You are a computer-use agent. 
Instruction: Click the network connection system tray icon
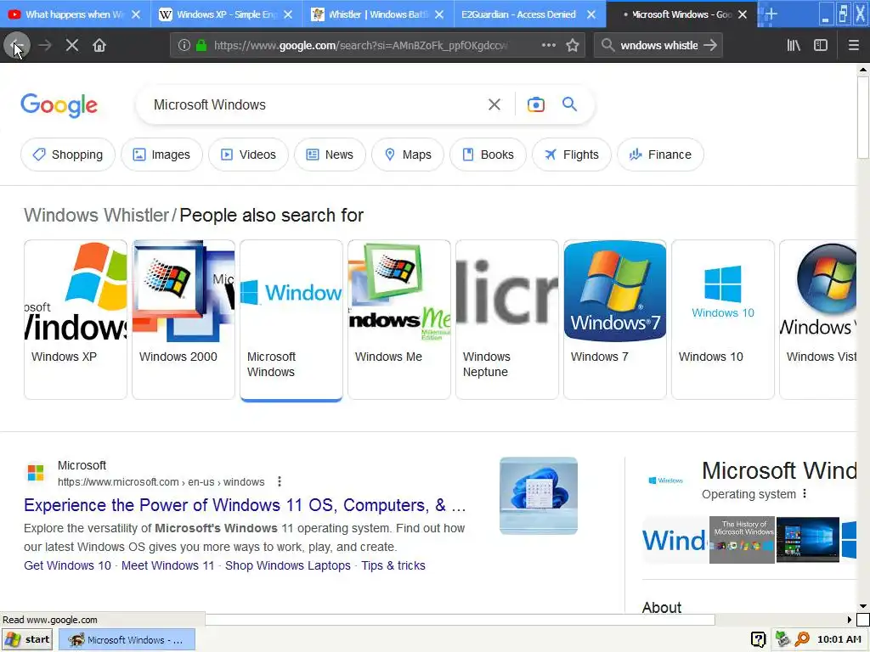782,639
